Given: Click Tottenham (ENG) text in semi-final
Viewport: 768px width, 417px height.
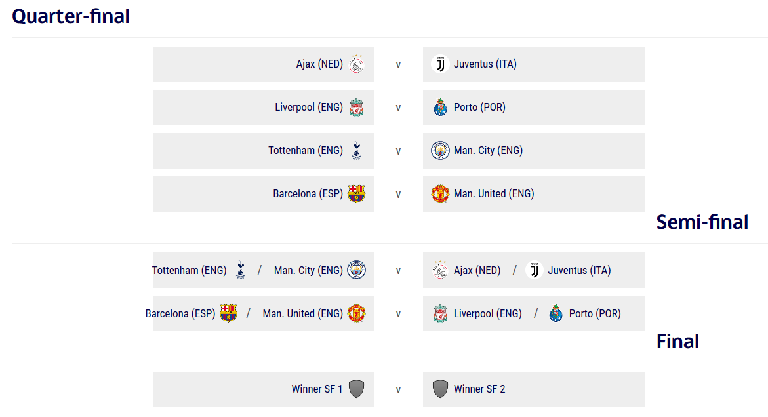Looking at the screenshot, I should [x=189, y=271].
